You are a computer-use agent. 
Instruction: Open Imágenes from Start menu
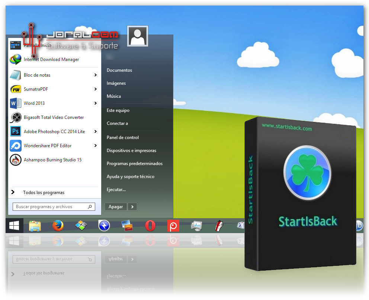(116, 83)
